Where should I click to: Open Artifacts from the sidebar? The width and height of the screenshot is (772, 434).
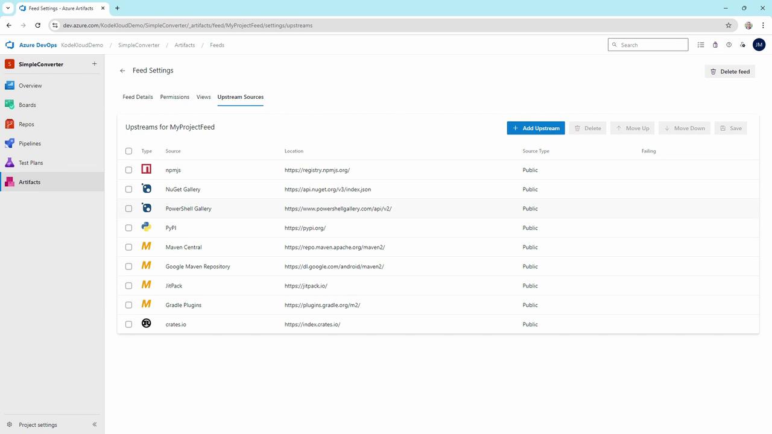(x=52, y=182)
